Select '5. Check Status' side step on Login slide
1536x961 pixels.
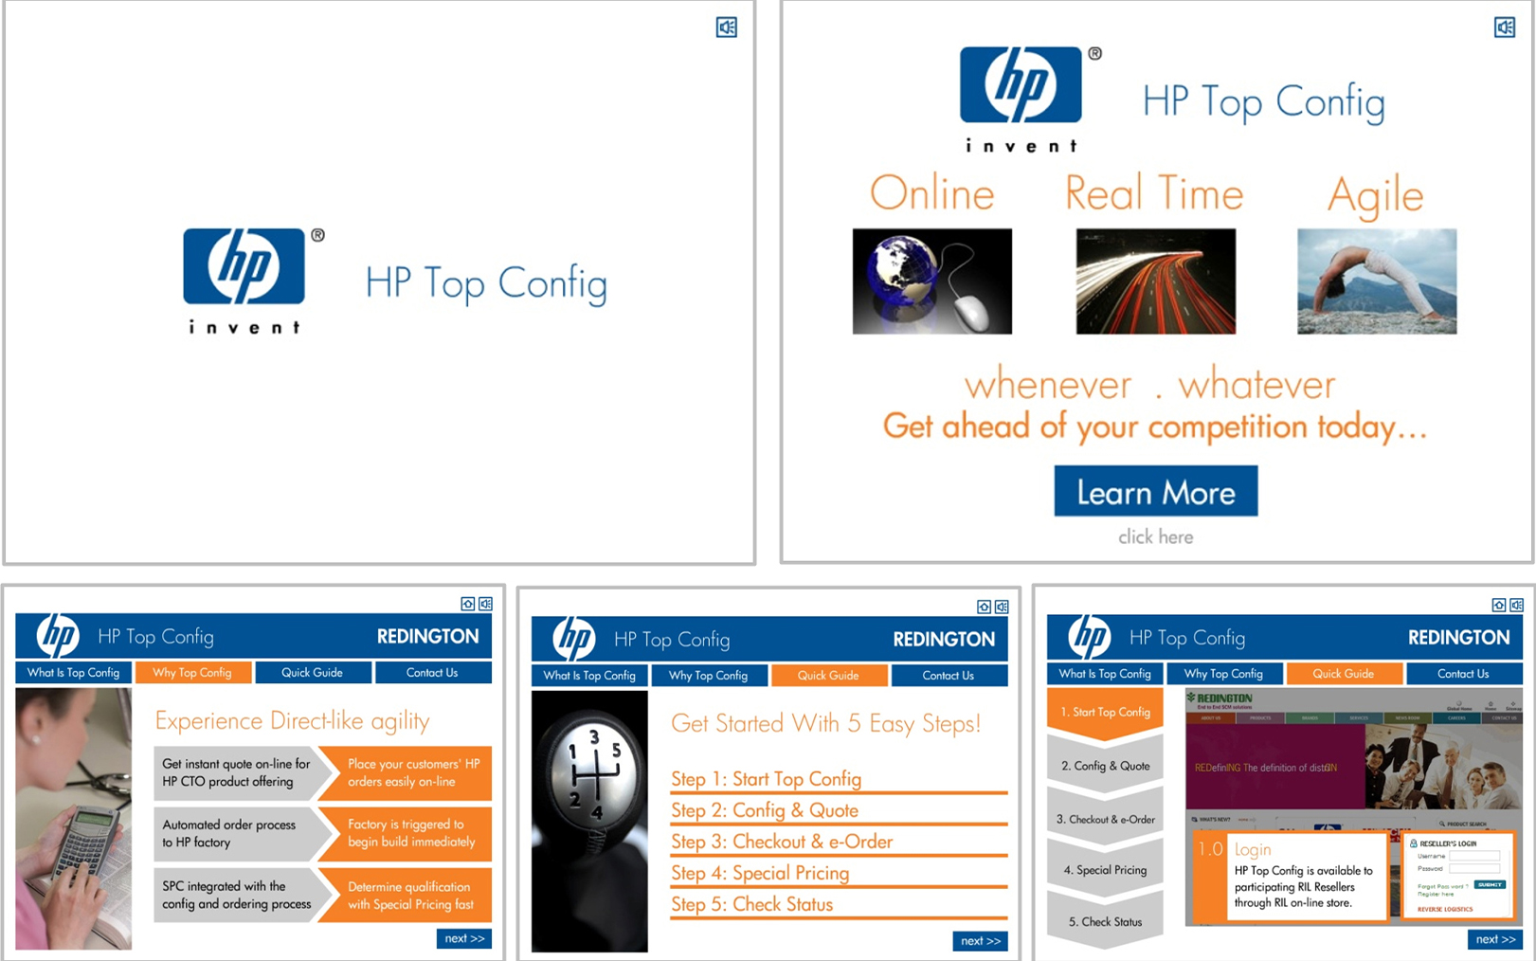(1105, 921)
